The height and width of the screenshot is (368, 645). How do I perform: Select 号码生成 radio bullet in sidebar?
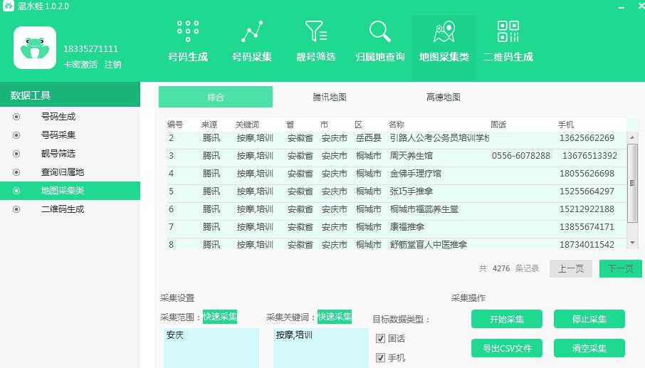click(16, 117)
